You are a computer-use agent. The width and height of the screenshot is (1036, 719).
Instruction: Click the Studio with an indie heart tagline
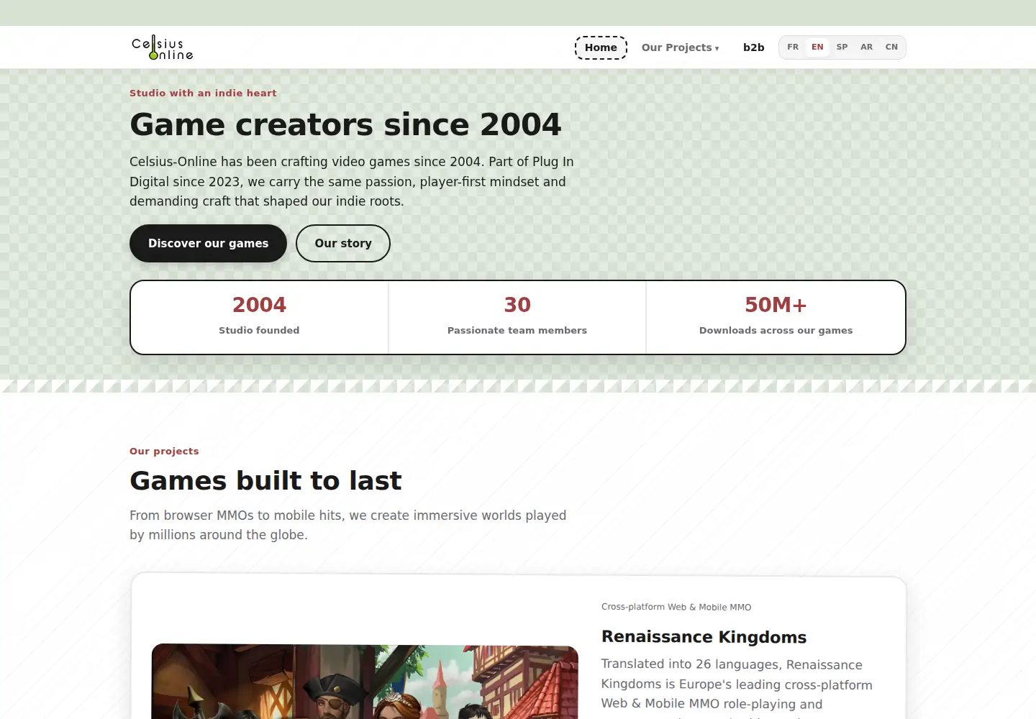pos(203,93)
